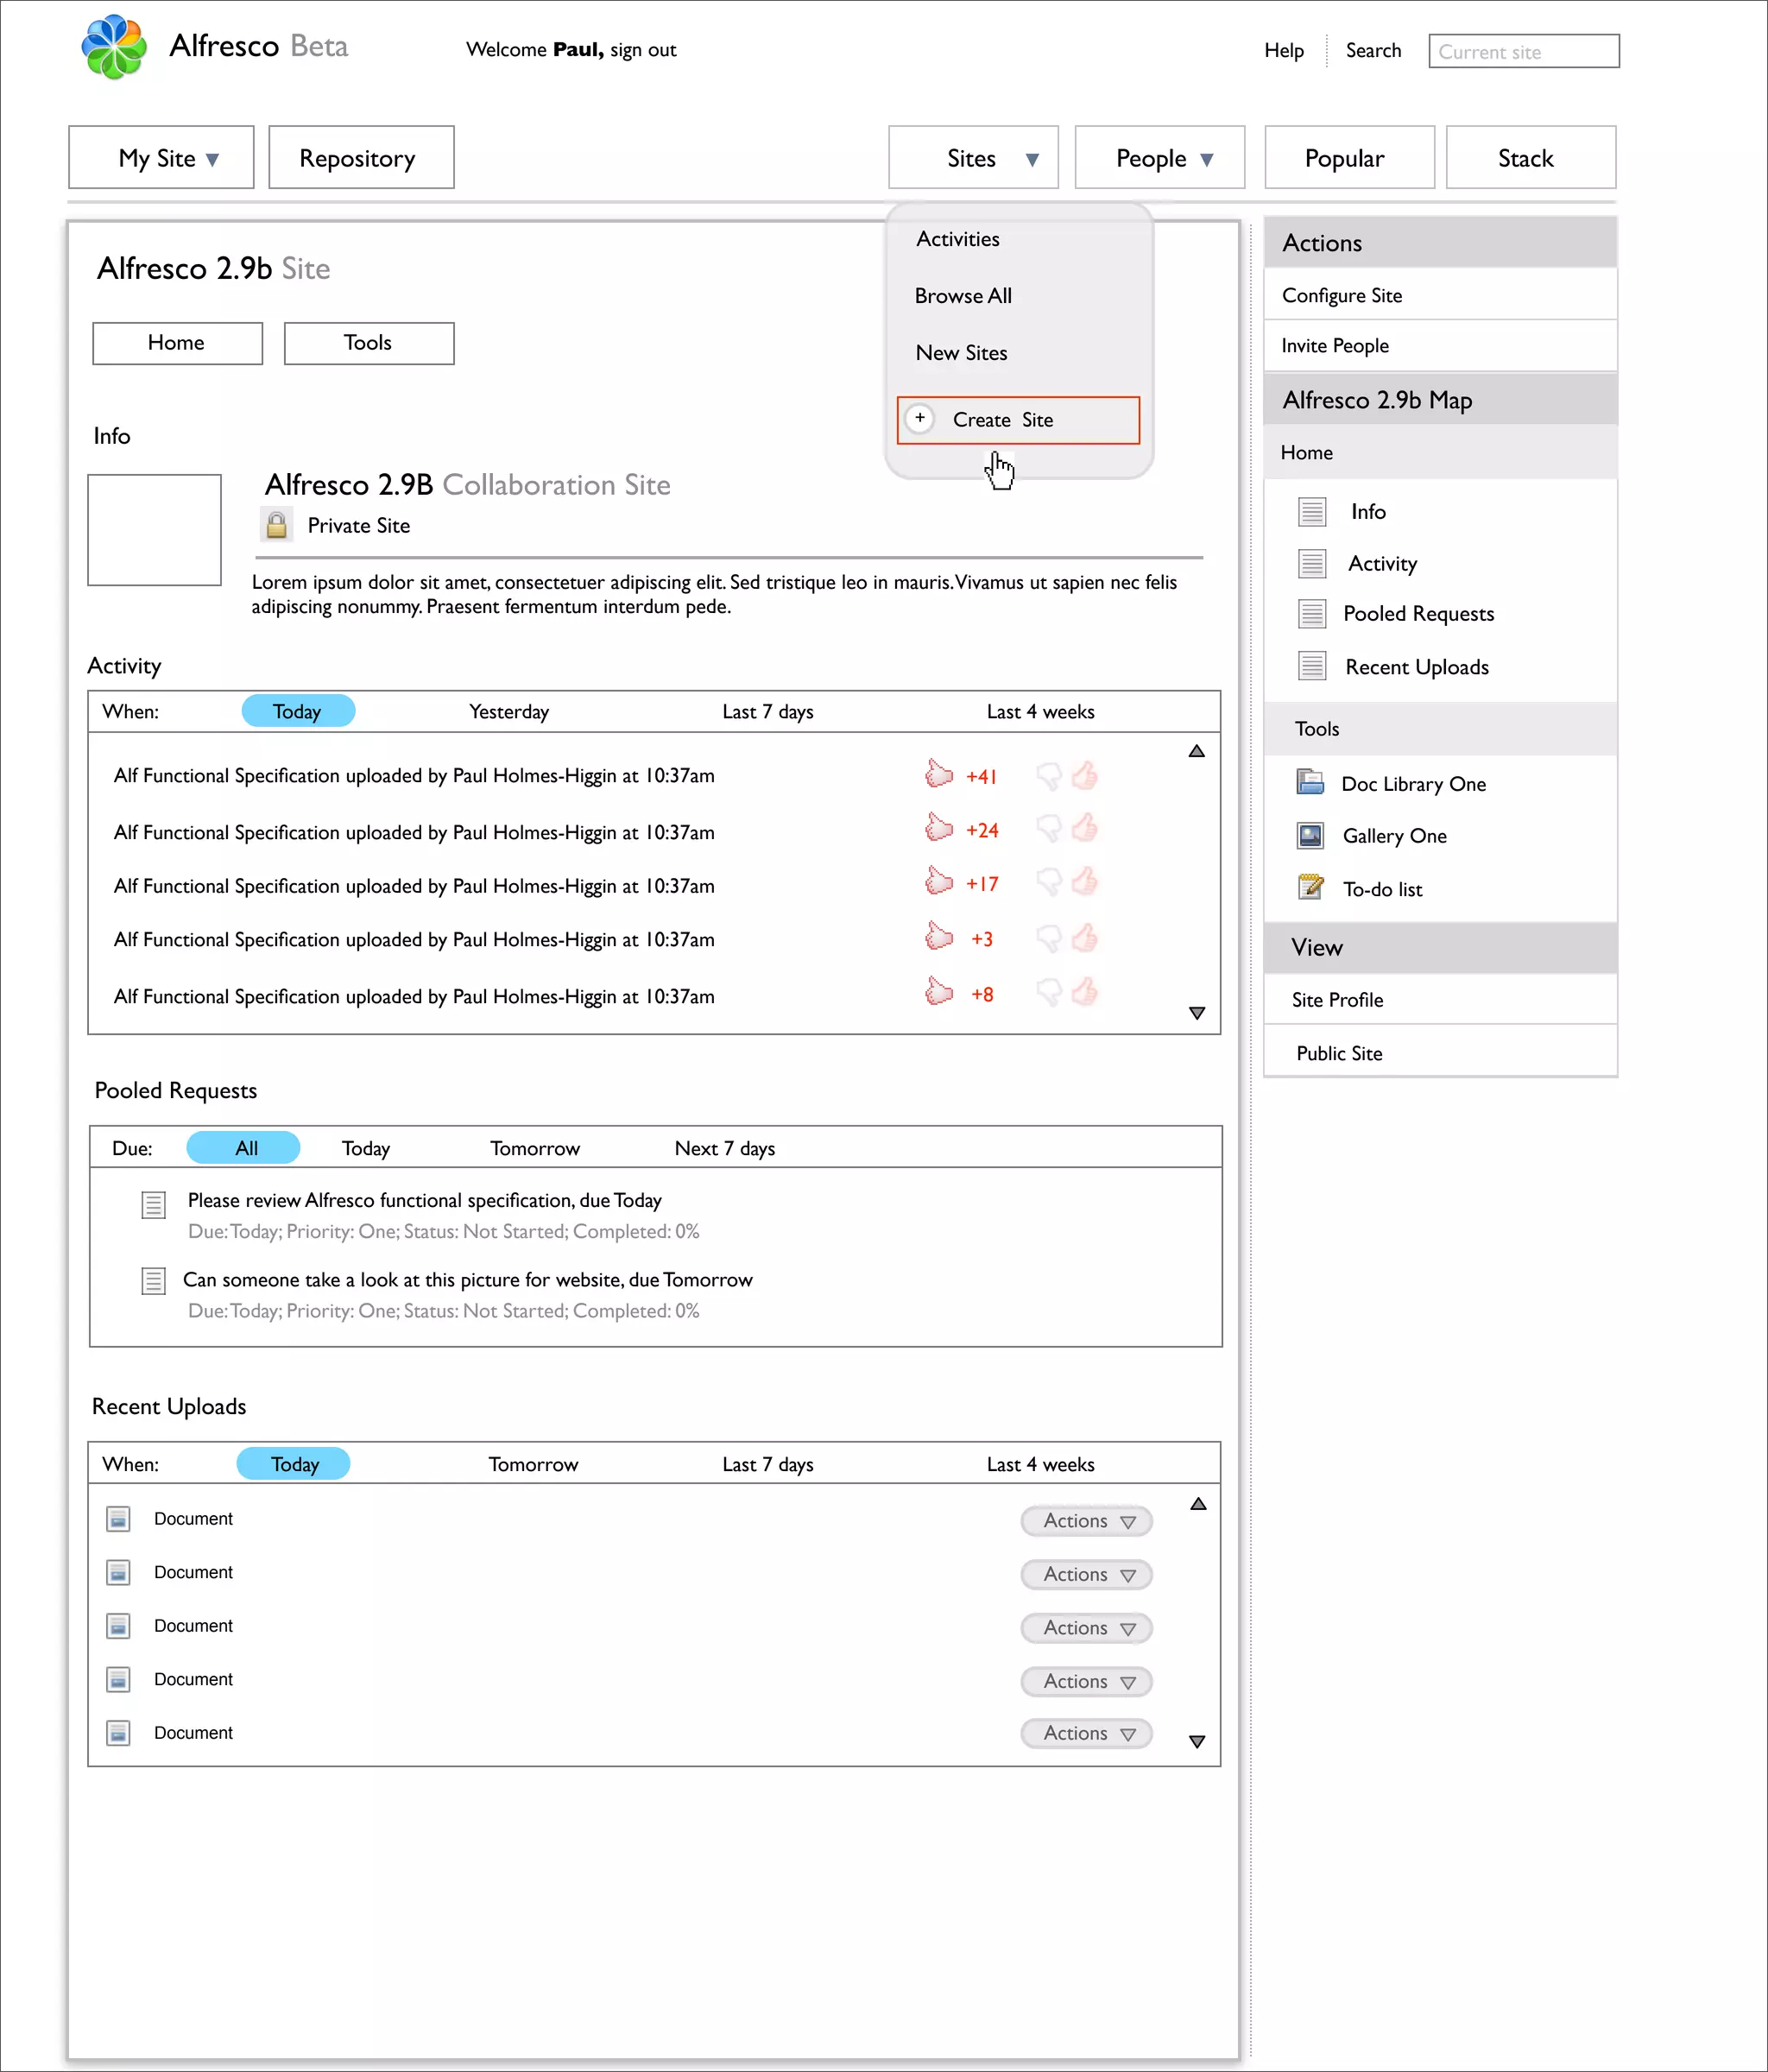This screenshot has height=2072, width=1768.
Task: Open Site Profile under View
Action: click(x=1440, y=1000)
